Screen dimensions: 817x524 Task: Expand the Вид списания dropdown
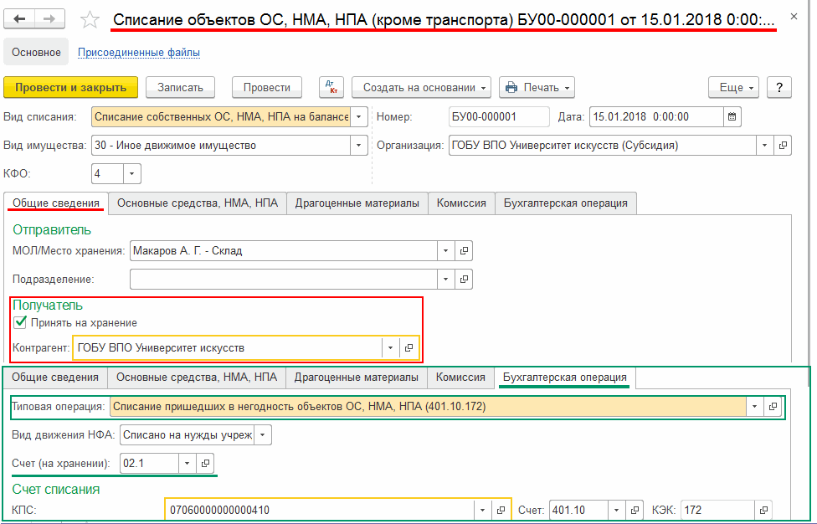(359, 117)
